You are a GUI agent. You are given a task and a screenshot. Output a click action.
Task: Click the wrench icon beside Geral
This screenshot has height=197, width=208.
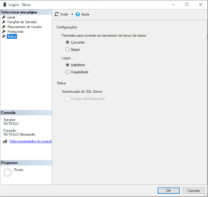(4, 17)
